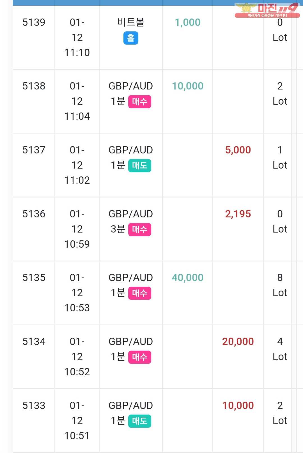This screenshot has height=453, width=303.
Task: Select order number 5136
Action: pos(34,214)
